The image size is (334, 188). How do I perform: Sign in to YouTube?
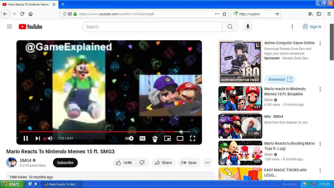pos(312,27)
